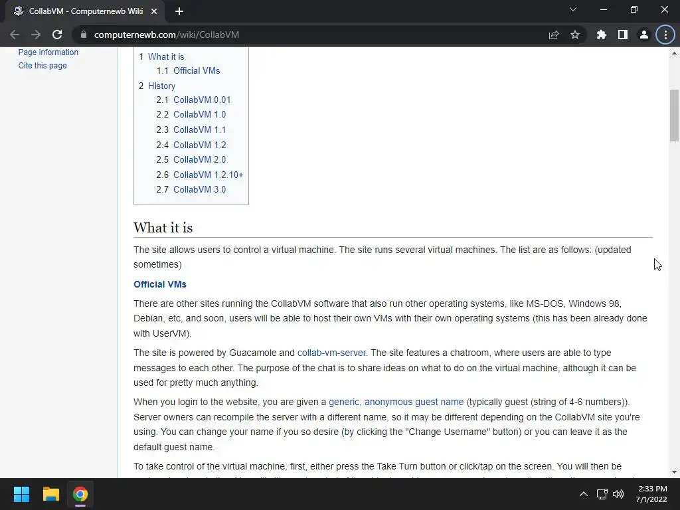
Task: Open the Share this page icon
Action: click(x=554, y=35)
